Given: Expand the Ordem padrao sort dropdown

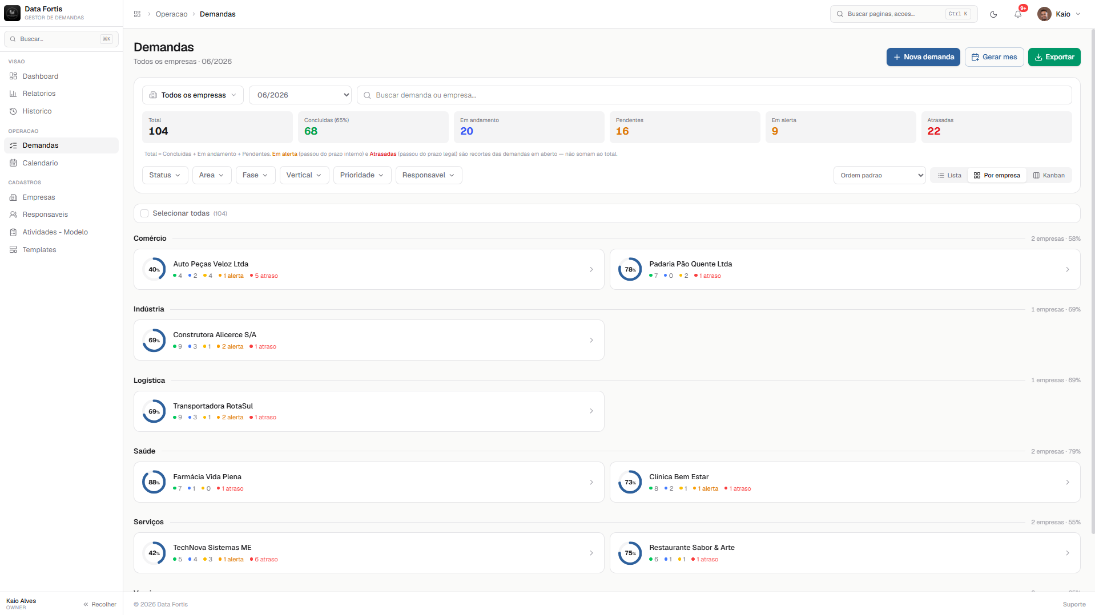Looking at the screenshot, I should [879, 175].
